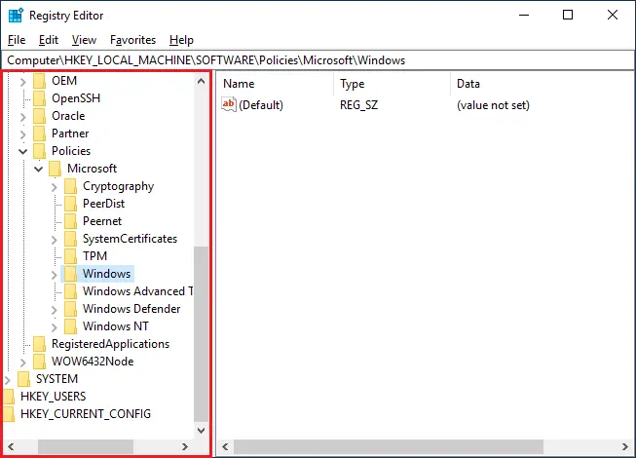This screenshot has height=458, width=636.
Task: Click the tree pane vertical scrollbar thumb
Action: 201,334
